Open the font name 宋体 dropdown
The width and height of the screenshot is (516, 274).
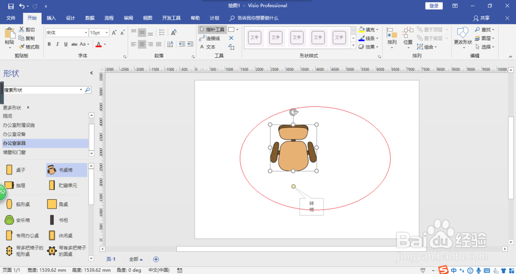click(86, 33)
